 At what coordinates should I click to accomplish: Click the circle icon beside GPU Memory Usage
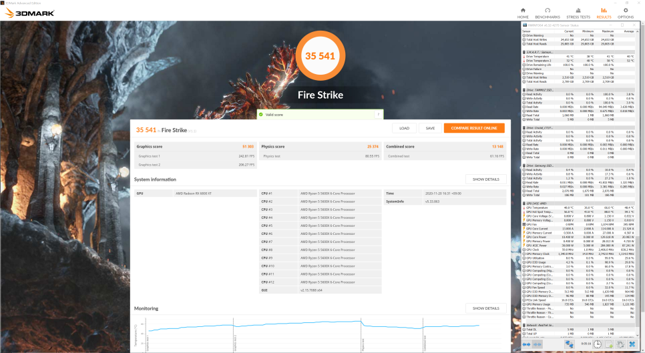(524, 304)
